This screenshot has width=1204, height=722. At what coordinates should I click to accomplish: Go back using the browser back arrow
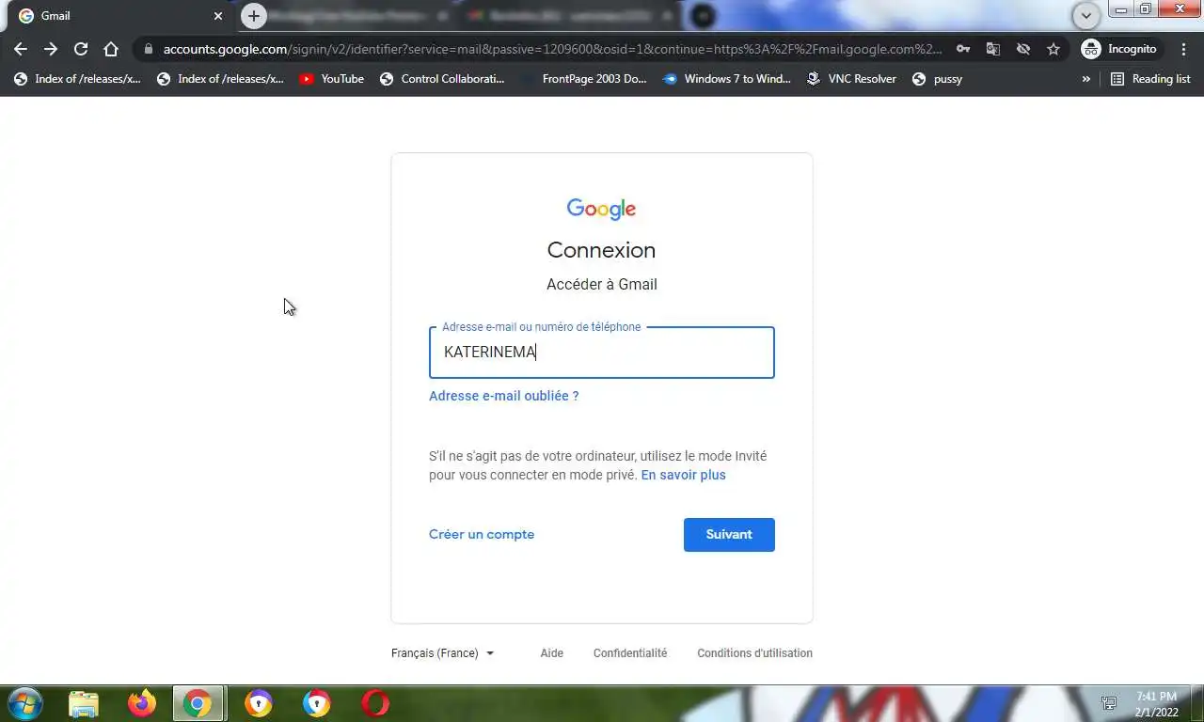(x=21, y=49)
